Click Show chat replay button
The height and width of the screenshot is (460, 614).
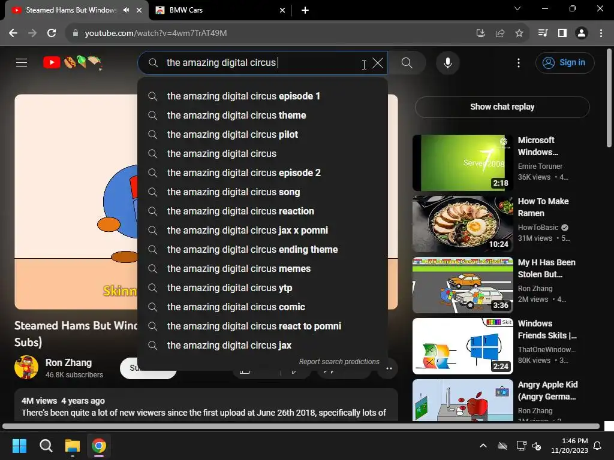click(x=502, y=107)
